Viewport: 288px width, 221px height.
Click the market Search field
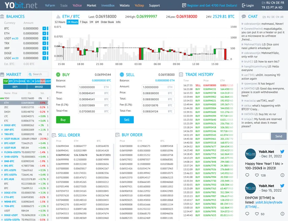pyautogui.click(x=38, y=74)
